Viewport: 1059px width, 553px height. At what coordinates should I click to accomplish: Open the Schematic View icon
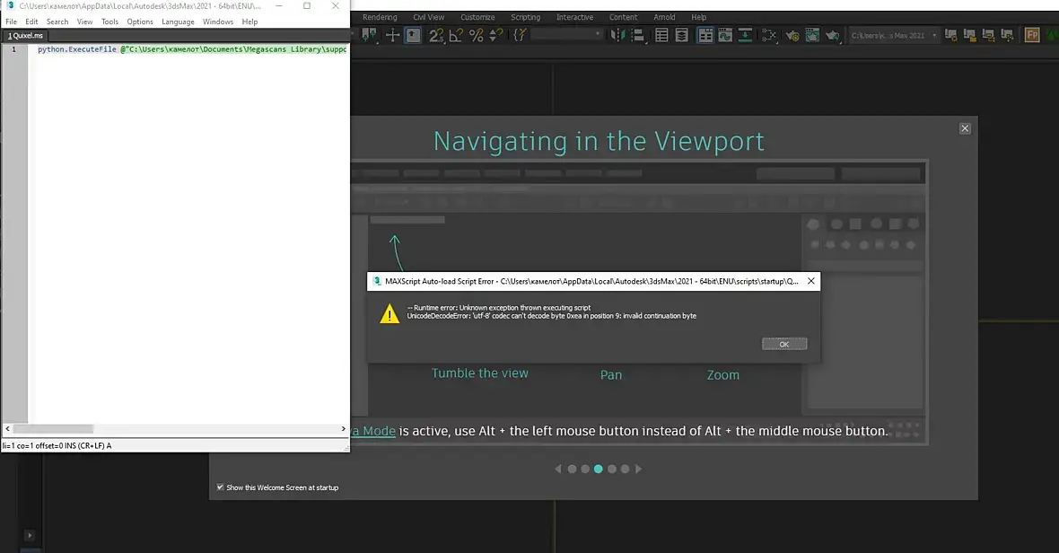pos(745,35)
